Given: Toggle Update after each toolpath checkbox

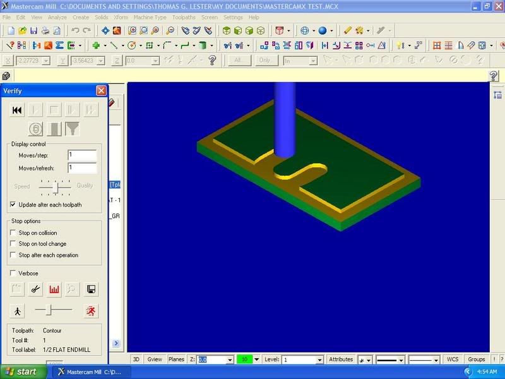Looking at the screenshot, I should tap(13, 205).
